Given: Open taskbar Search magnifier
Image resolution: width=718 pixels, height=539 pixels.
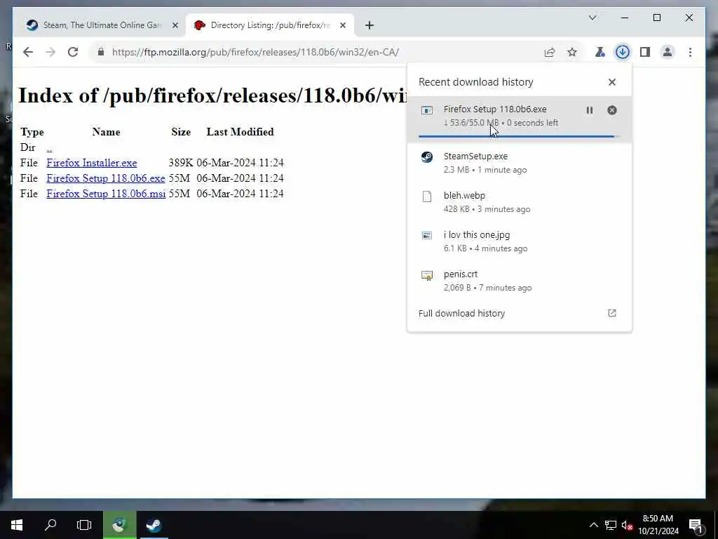Looking at the screenshot, I should click(50, 525).
